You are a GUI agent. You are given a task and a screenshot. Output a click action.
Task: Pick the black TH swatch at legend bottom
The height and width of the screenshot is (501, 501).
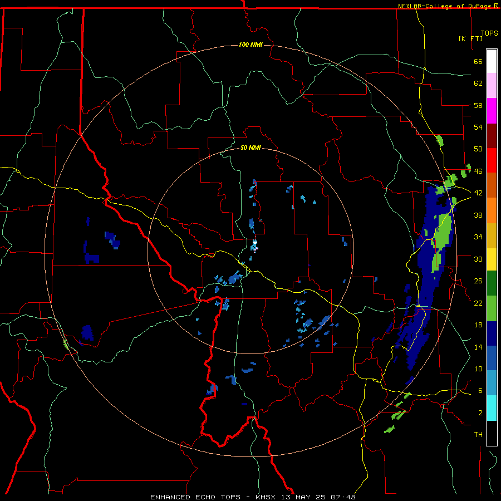click(x=492, y=433)
